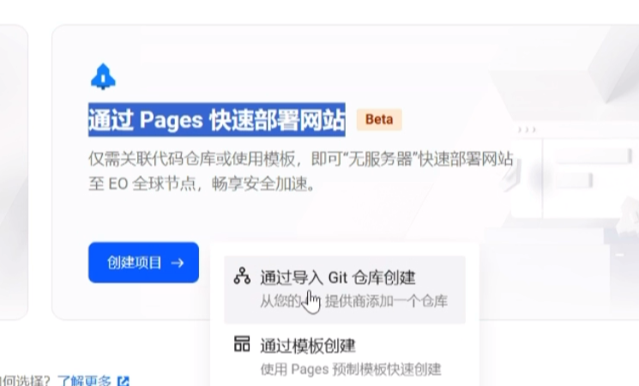Click the highlighted heading 通过 Pages 快速部署网站
Viewport: 639px width, 386px height.
(x=217, y=120)
